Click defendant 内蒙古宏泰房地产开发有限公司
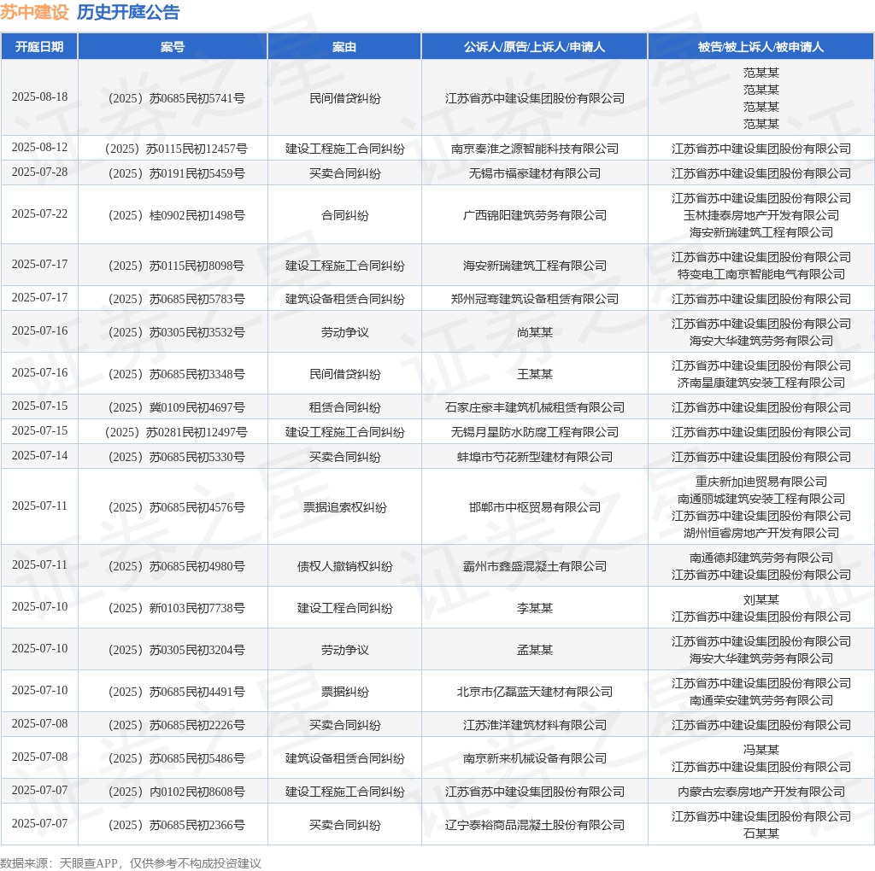Screen dimensions: 875x871 (x=760, y=792)
